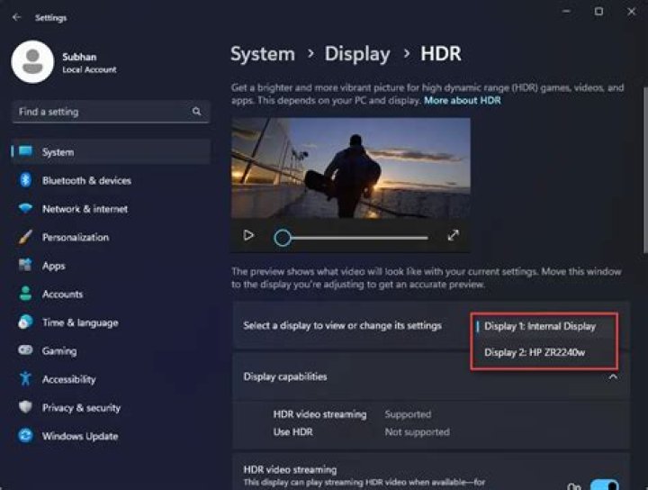Click the video preview seek slider
The width and height of the screenshot is (648, 490).
(x=355, y=238)
